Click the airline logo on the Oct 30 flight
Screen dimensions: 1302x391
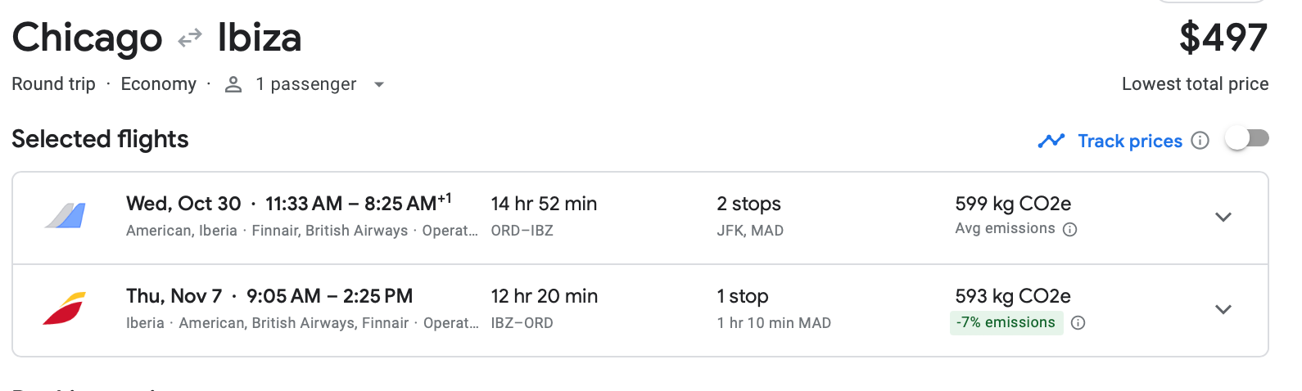[65, 216]
